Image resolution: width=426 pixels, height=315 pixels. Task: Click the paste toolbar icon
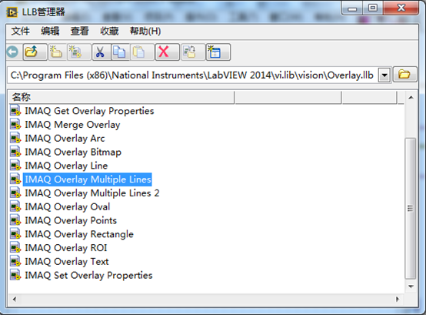pyautogui.click(x=141, y=52)
